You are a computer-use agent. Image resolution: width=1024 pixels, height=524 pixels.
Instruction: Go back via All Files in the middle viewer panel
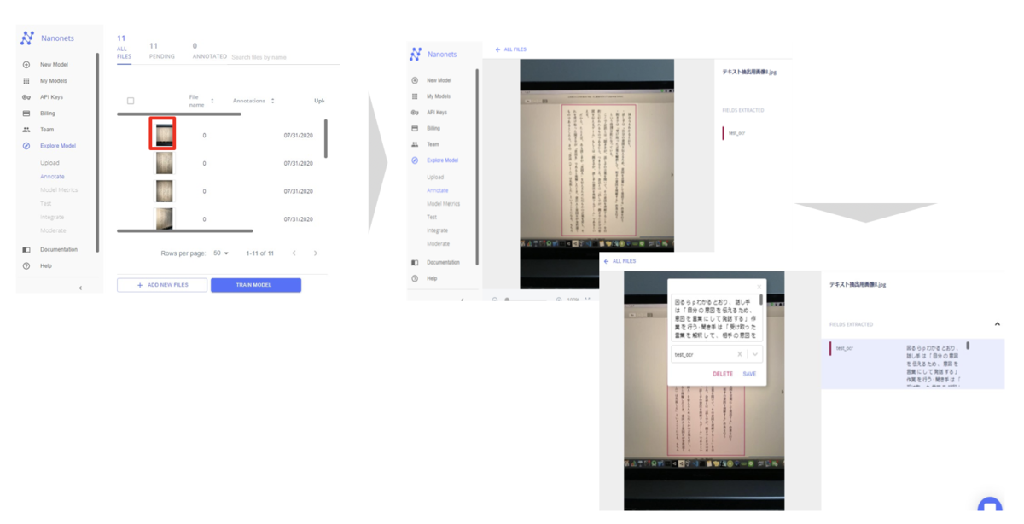511,49
